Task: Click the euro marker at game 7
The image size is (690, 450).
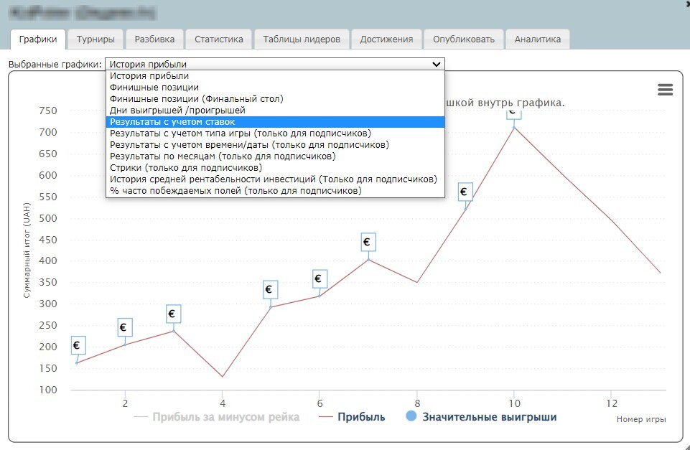Action: [368, 243]
